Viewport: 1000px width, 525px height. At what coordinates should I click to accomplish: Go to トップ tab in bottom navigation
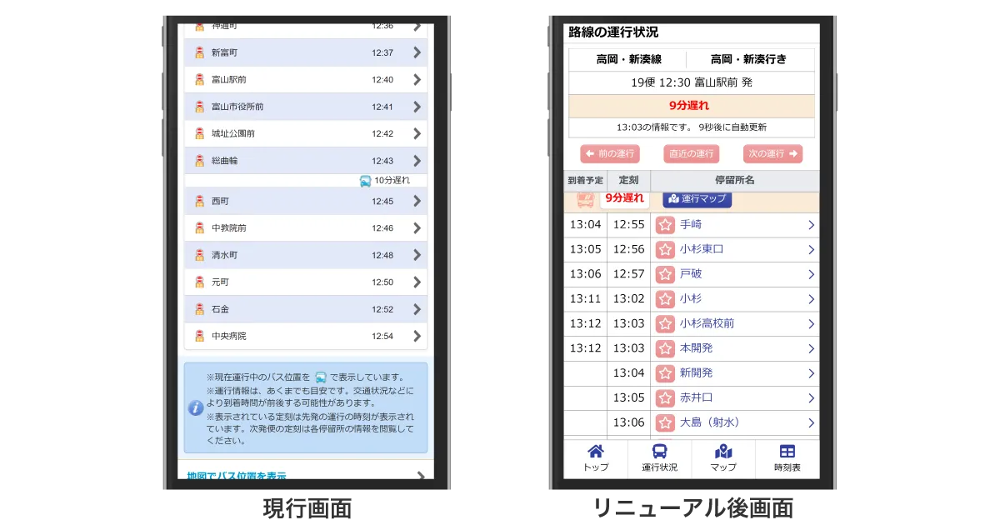click(596, 458)
